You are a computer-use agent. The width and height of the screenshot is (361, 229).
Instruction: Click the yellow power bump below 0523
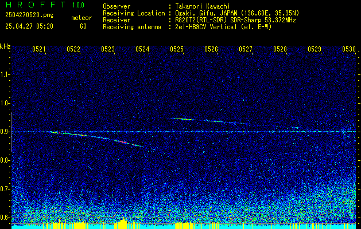[x=123, y=223]
